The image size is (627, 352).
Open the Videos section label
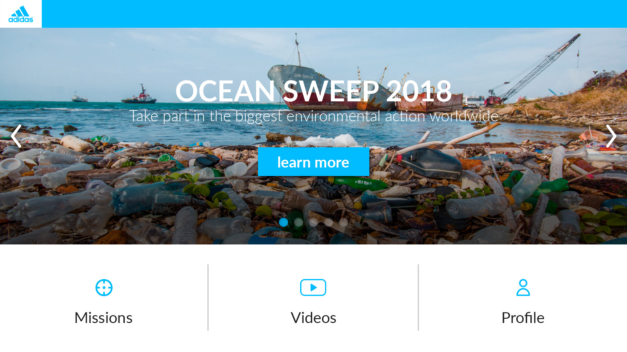click(x=313, y=318)
